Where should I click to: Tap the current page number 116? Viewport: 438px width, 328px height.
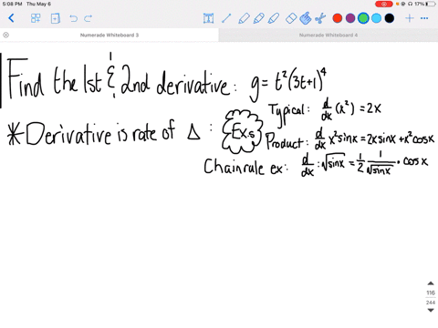(431, 292)
